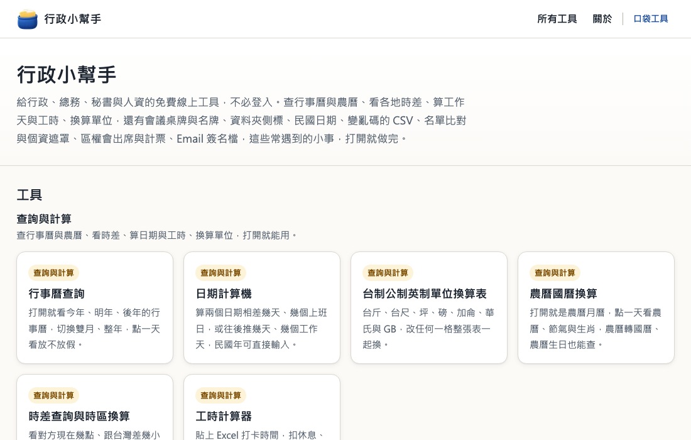
Task: Click intro paragraph starting 給行政、總務
Action: pos(241,120)
